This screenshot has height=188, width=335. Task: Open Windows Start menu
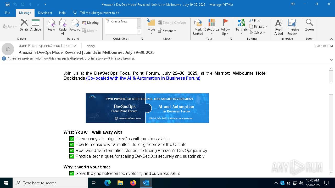point(6,183)
